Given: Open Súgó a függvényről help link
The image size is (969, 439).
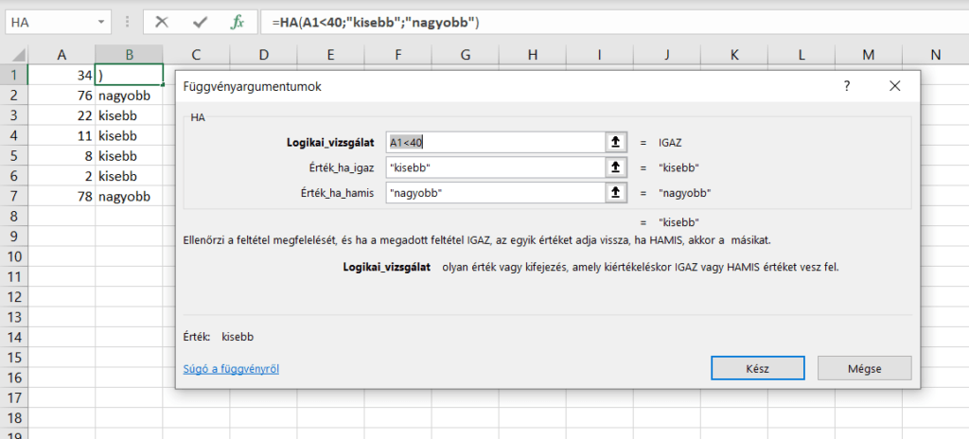Looking at the screenshot, I should [x=231, y=369].
